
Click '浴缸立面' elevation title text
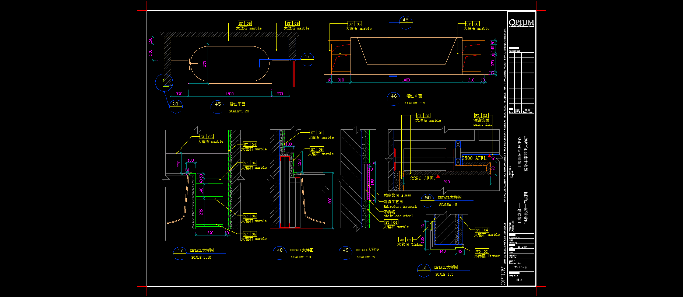[414, 96]
